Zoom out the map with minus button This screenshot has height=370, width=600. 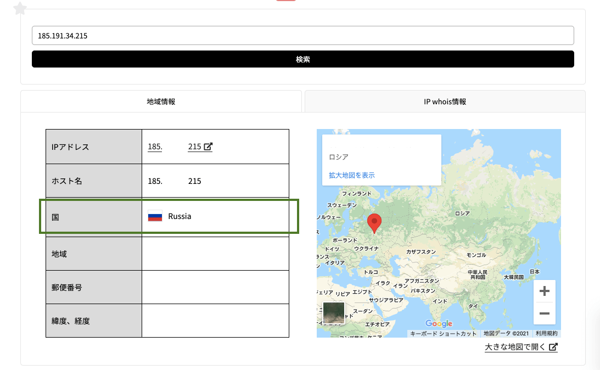click(544, 313)
